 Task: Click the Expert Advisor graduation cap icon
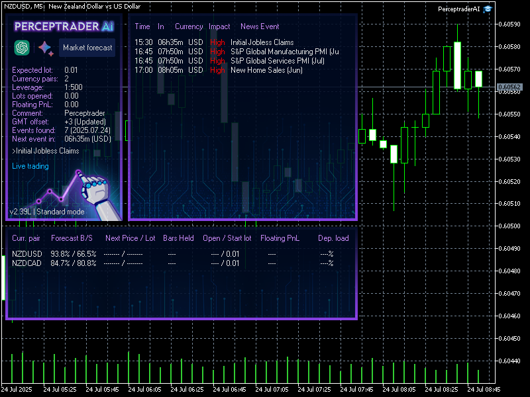coord(488,9)
